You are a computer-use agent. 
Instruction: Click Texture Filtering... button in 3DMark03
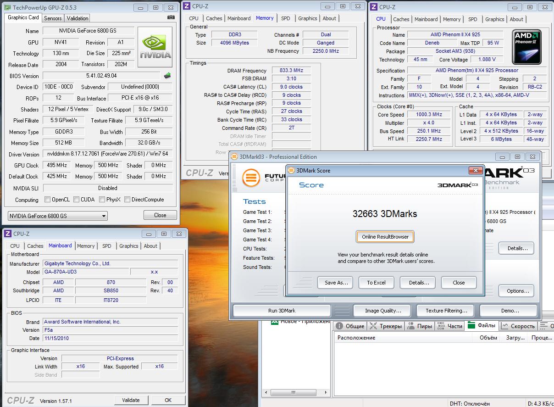pos(446,311)
